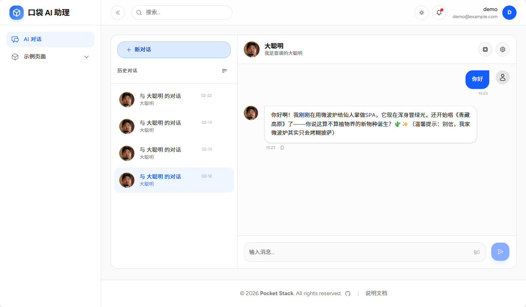Click the sort icon beside 历史对话
Image resolution: width=526 pixels, height=307 pixels.
click(x=224, y=71)
